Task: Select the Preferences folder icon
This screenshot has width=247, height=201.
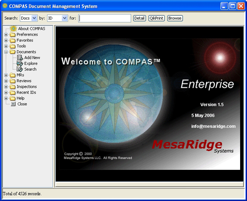Action: (x=12, y=35)
